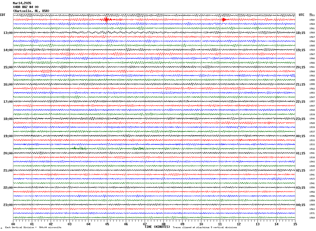
Task: Select the 20:00 CDT row label
Action: click(8, 153)
